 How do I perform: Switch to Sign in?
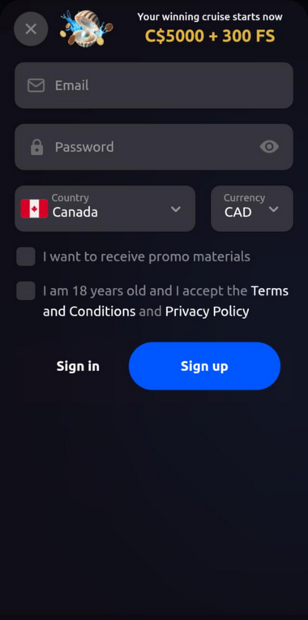coord(78,366)
